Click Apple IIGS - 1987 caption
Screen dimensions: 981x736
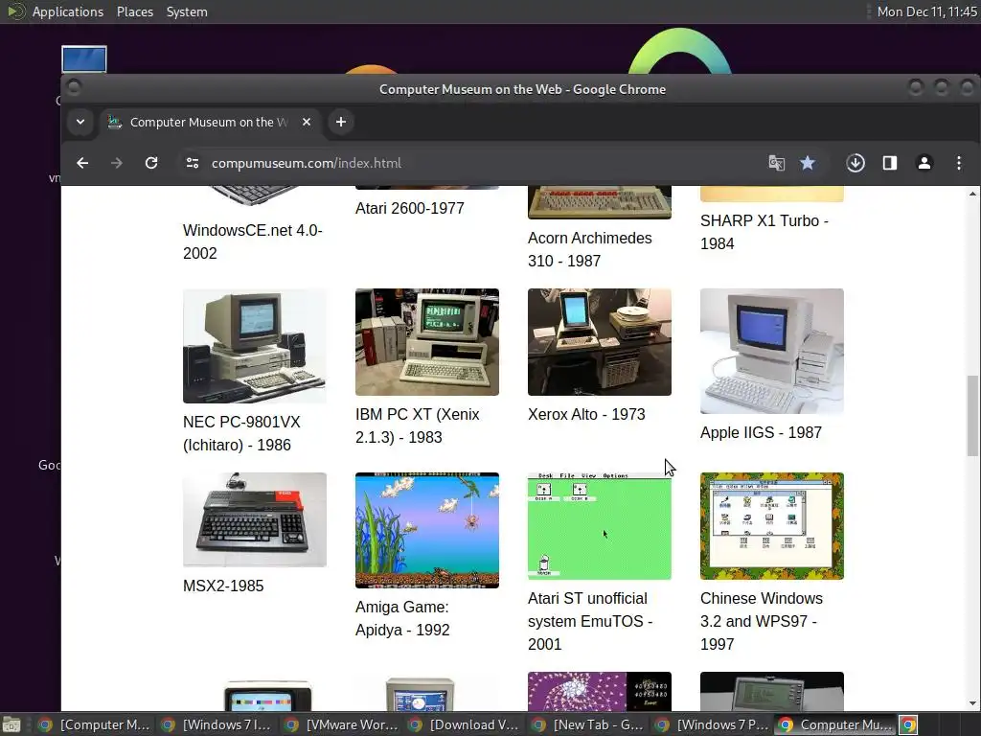click(x=761, y=432)
